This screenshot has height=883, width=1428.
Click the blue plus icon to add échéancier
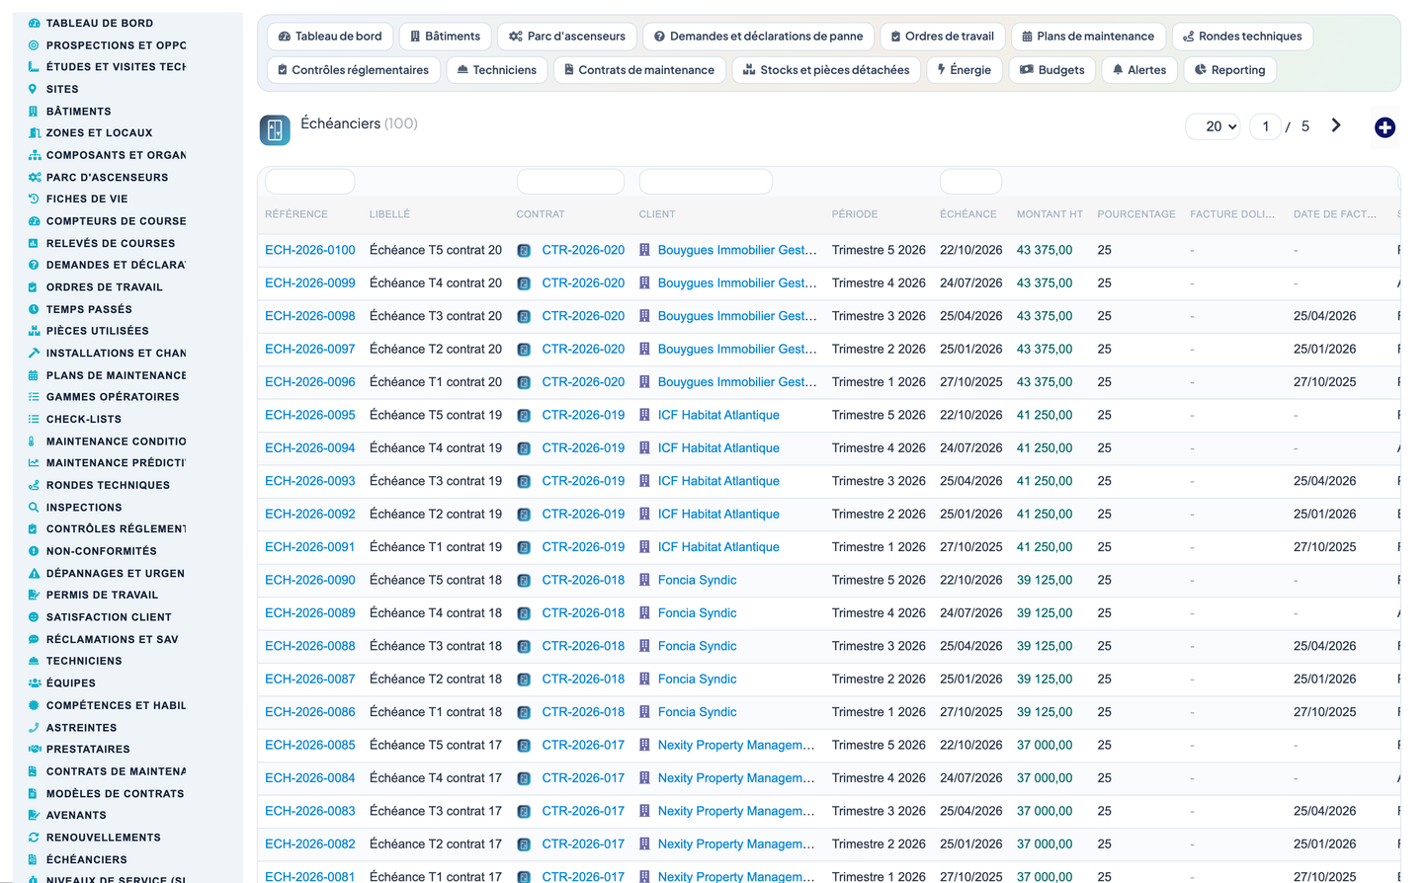click(x=1385, y=127)
